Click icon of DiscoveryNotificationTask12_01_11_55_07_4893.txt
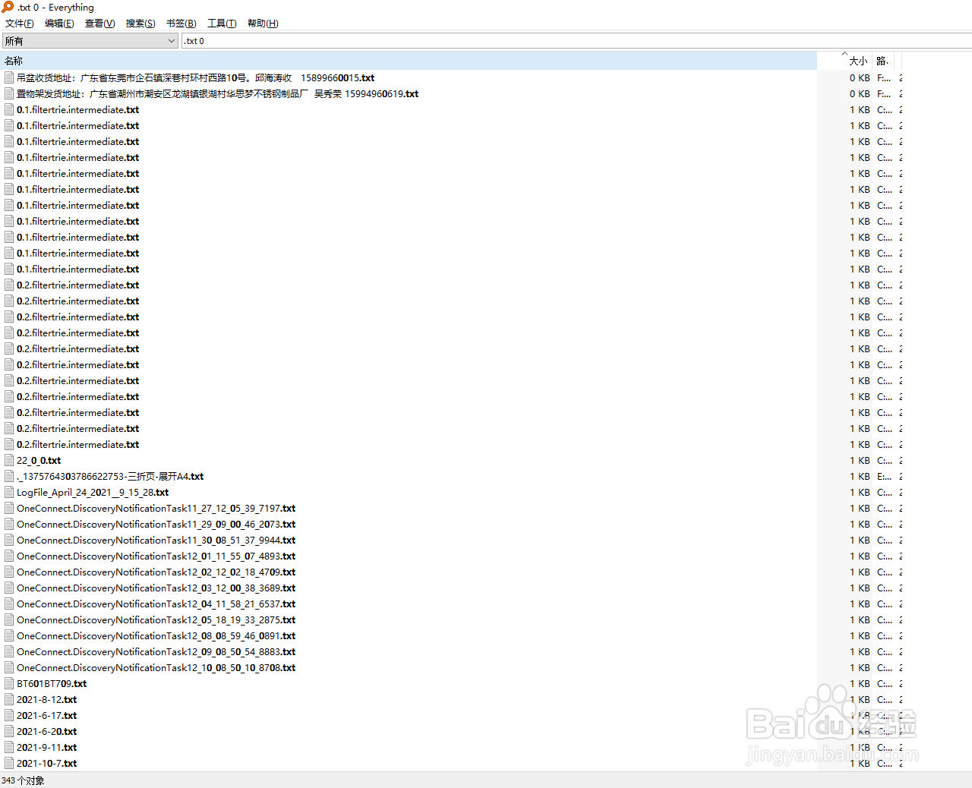972x788 pixels. coord(9,556)
